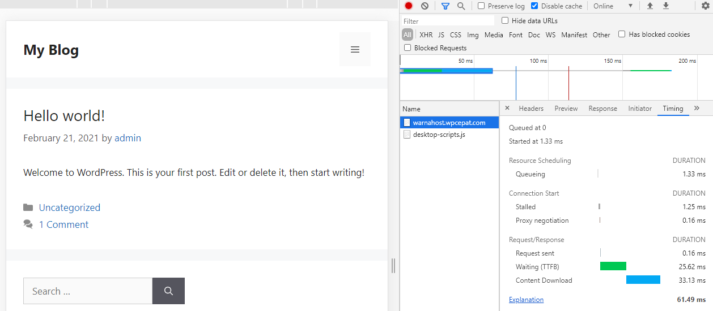Click the red record network log button
Screen dimensions: 713x311
point(408,6)
